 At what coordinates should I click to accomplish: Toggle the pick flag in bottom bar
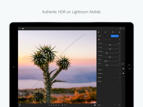tap(62, 105)
